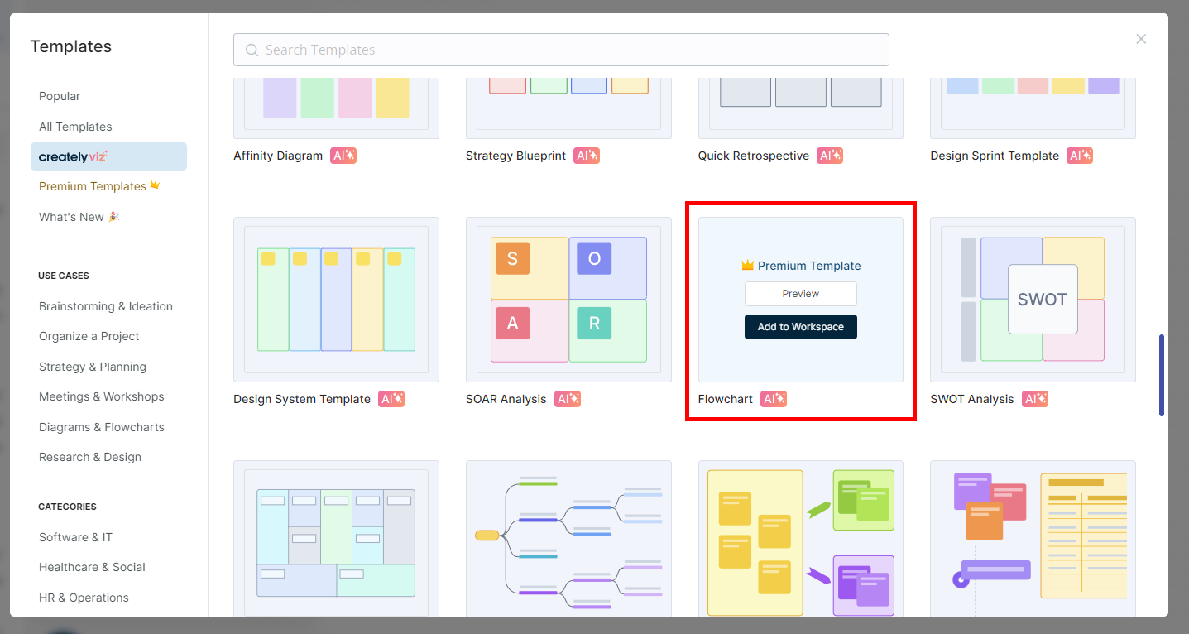
Task: Open the SWOT Analysis template thumbnail
Action: click(1032, 299)
